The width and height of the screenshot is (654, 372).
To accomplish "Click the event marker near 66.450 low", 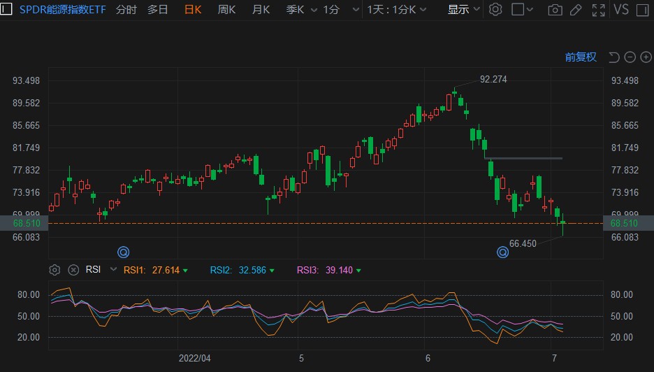I will click(502, 252).
